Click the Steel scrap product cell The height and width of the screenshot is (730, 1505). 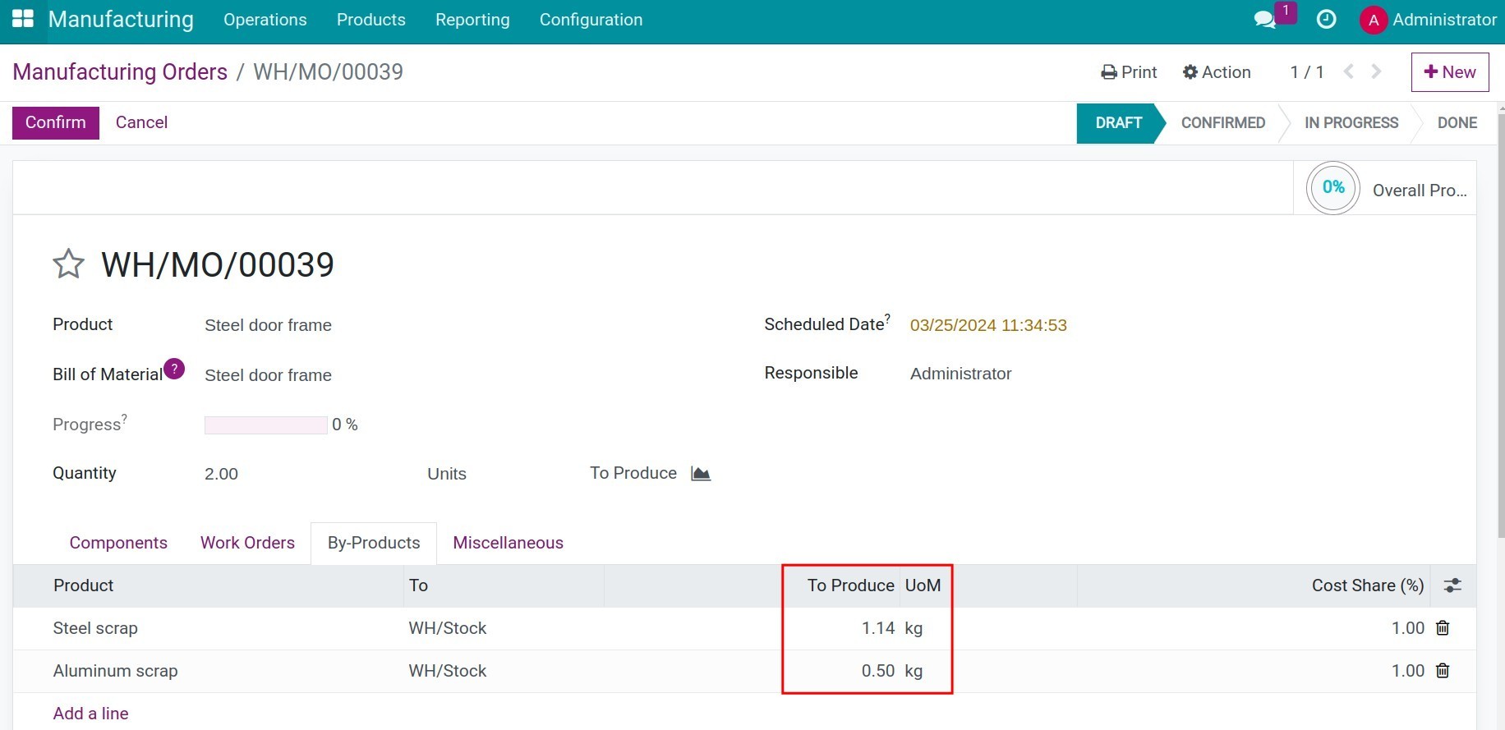pos(95,628)
